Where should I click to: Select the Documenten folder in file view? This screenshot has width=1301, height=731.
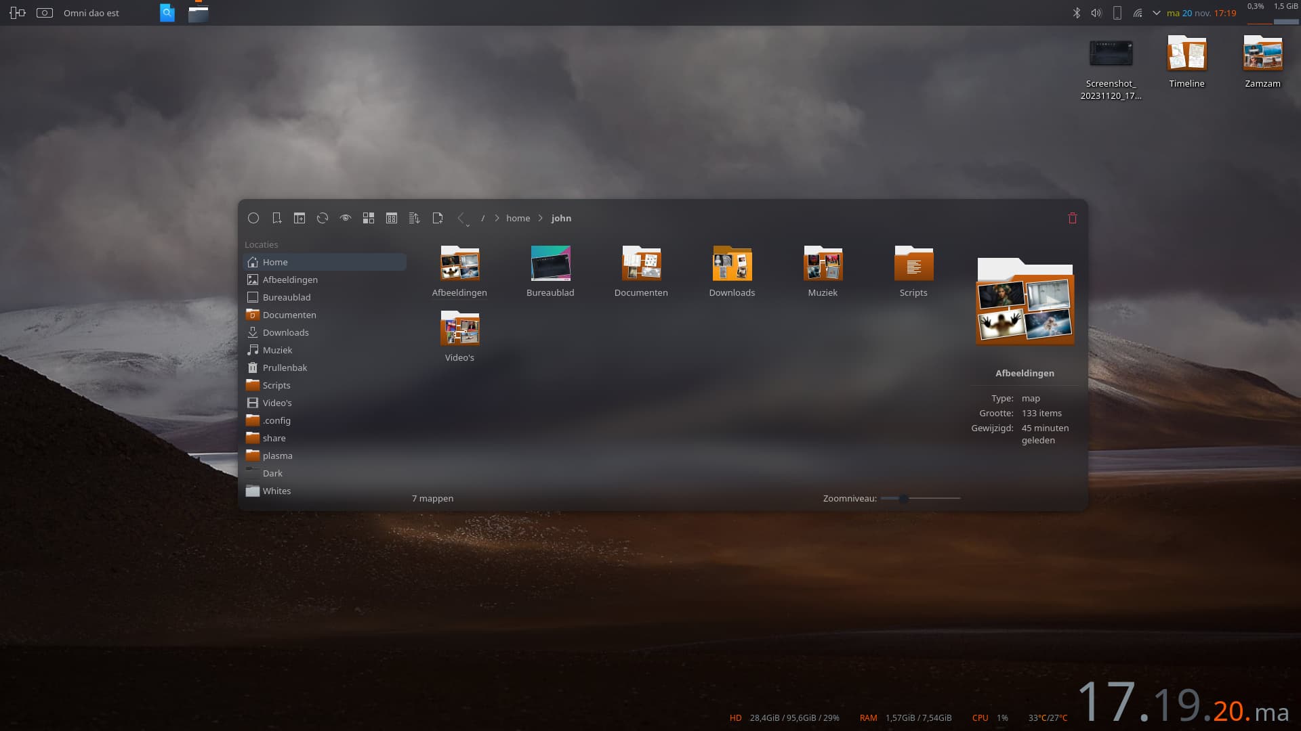pyautogui.click(x=641, y=271)
